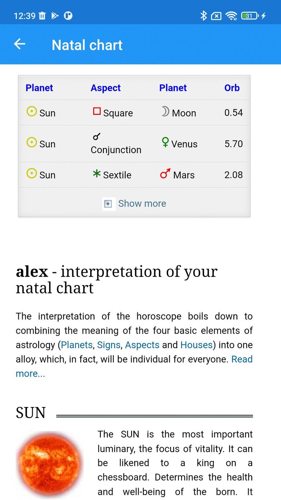This screenshot has height=500, width=281.
Task: Click the Aspect column header
Action: click(x=105, y=88)
